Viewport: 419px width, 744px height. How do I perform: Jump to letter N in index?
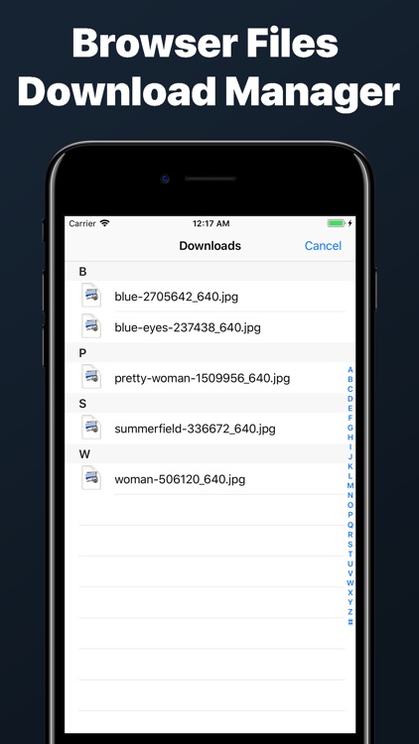click(x=350, y=495)
